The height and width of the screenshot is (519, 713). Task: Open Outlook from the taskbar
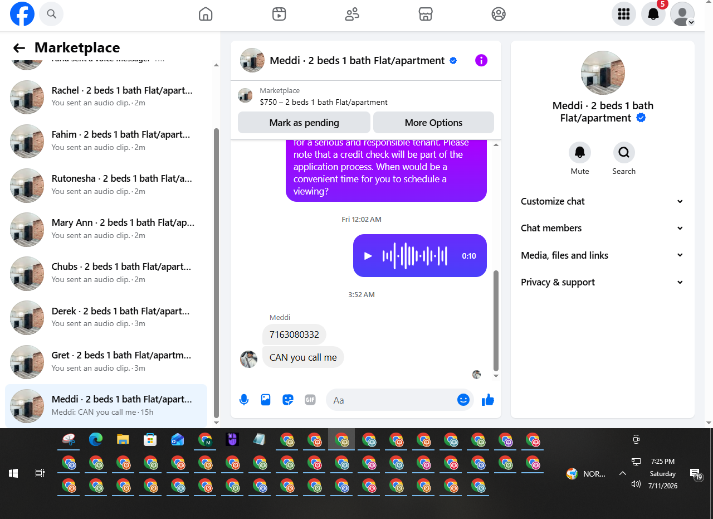pyautogui.click(x=178, y=440)
